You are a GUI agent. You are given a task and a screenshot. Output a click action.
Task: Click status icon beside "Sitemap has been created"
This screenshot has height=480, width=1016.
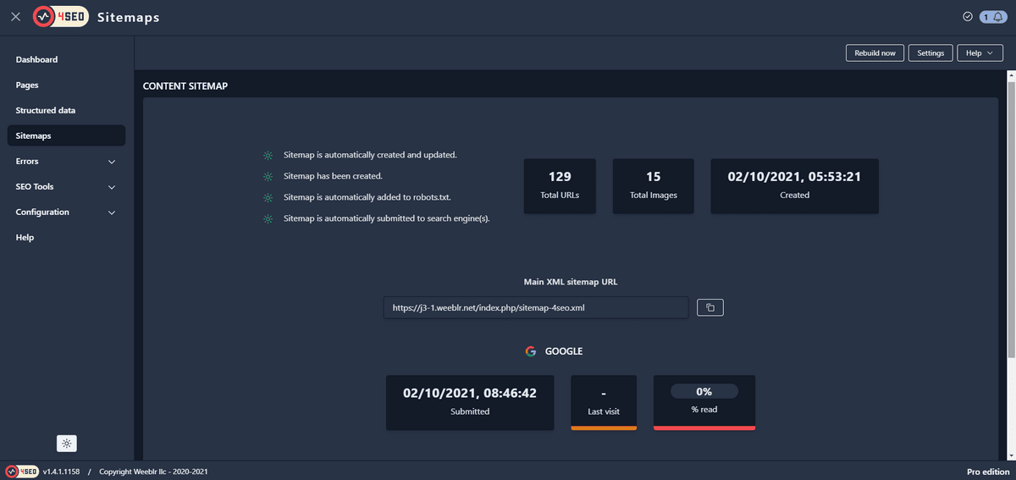tap(268, 176)
